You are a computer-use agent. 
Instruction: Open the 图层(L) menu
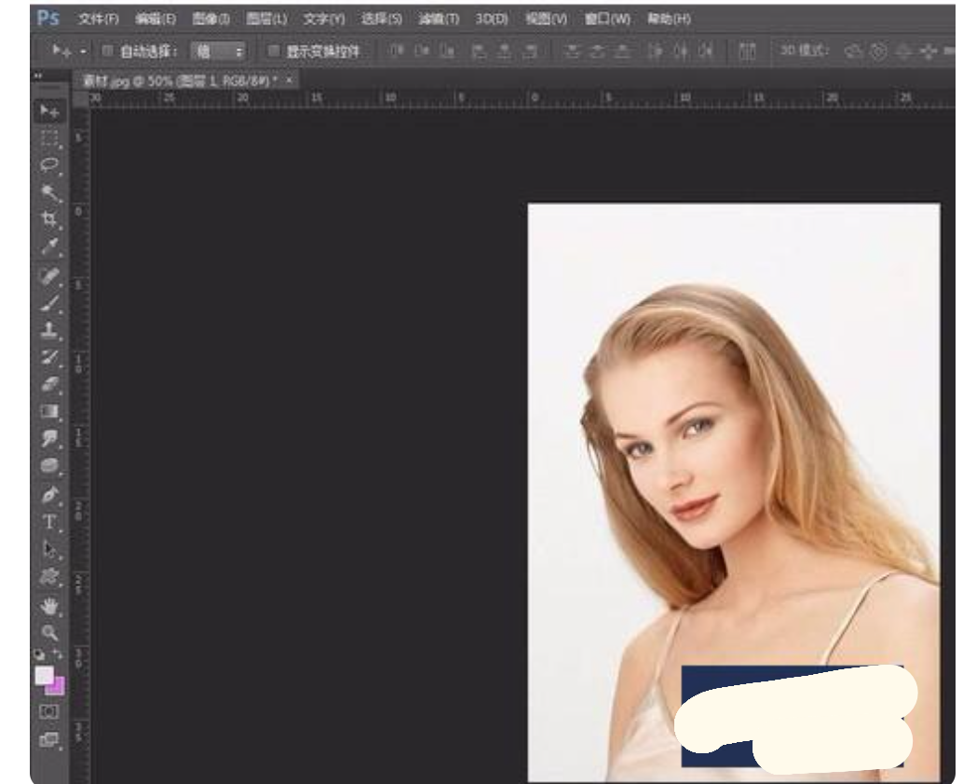coord(268,19)
